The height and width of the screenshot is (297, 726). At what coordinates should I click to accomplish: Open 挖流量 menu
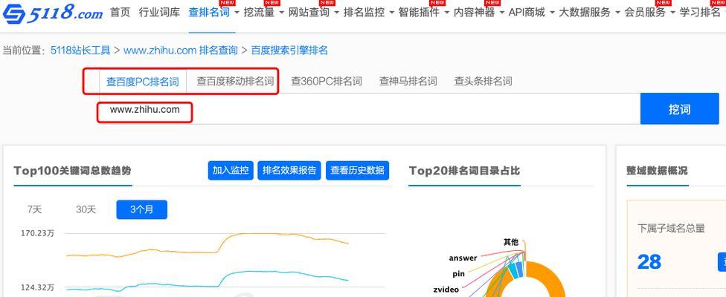[x=260, y=13]
